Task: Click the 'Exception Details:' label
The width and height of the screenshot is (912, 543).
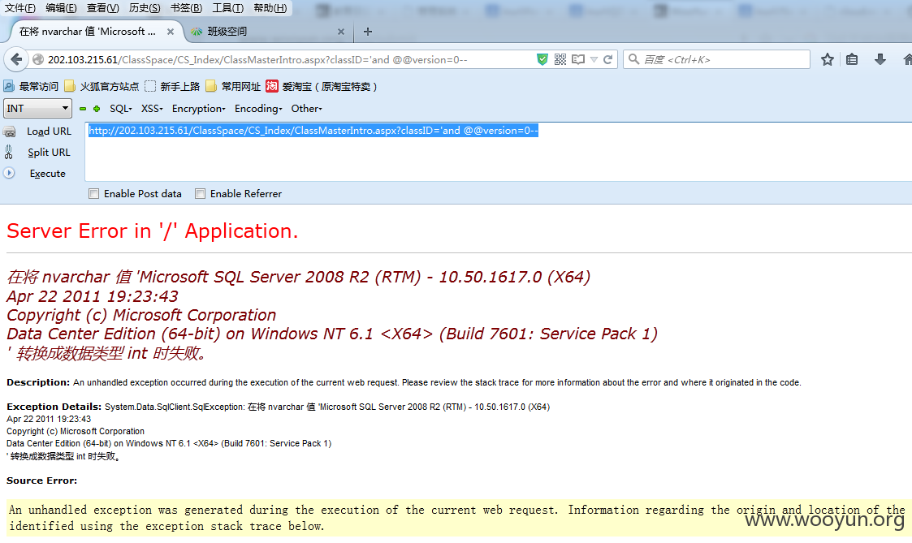Action: point(54,407)
